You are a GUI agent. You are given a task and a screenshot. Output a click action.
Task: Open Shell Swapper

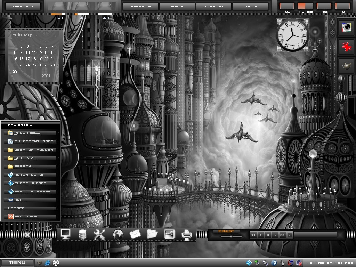(x=30, y=192)
